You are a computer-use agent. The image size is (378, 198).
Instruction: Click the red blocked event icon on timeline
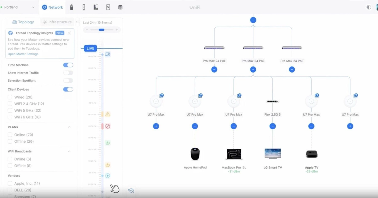pyautogui.click(x=108, y=126)
